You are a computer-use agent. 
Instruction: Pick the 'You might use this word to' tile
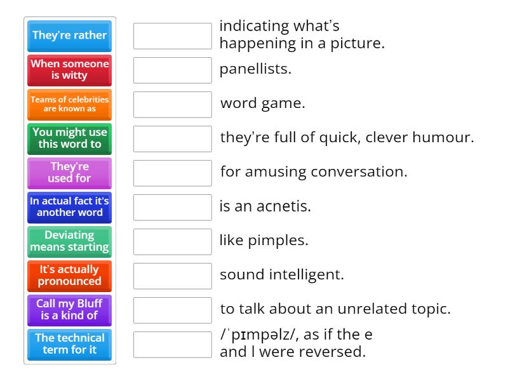coord(69,139)
